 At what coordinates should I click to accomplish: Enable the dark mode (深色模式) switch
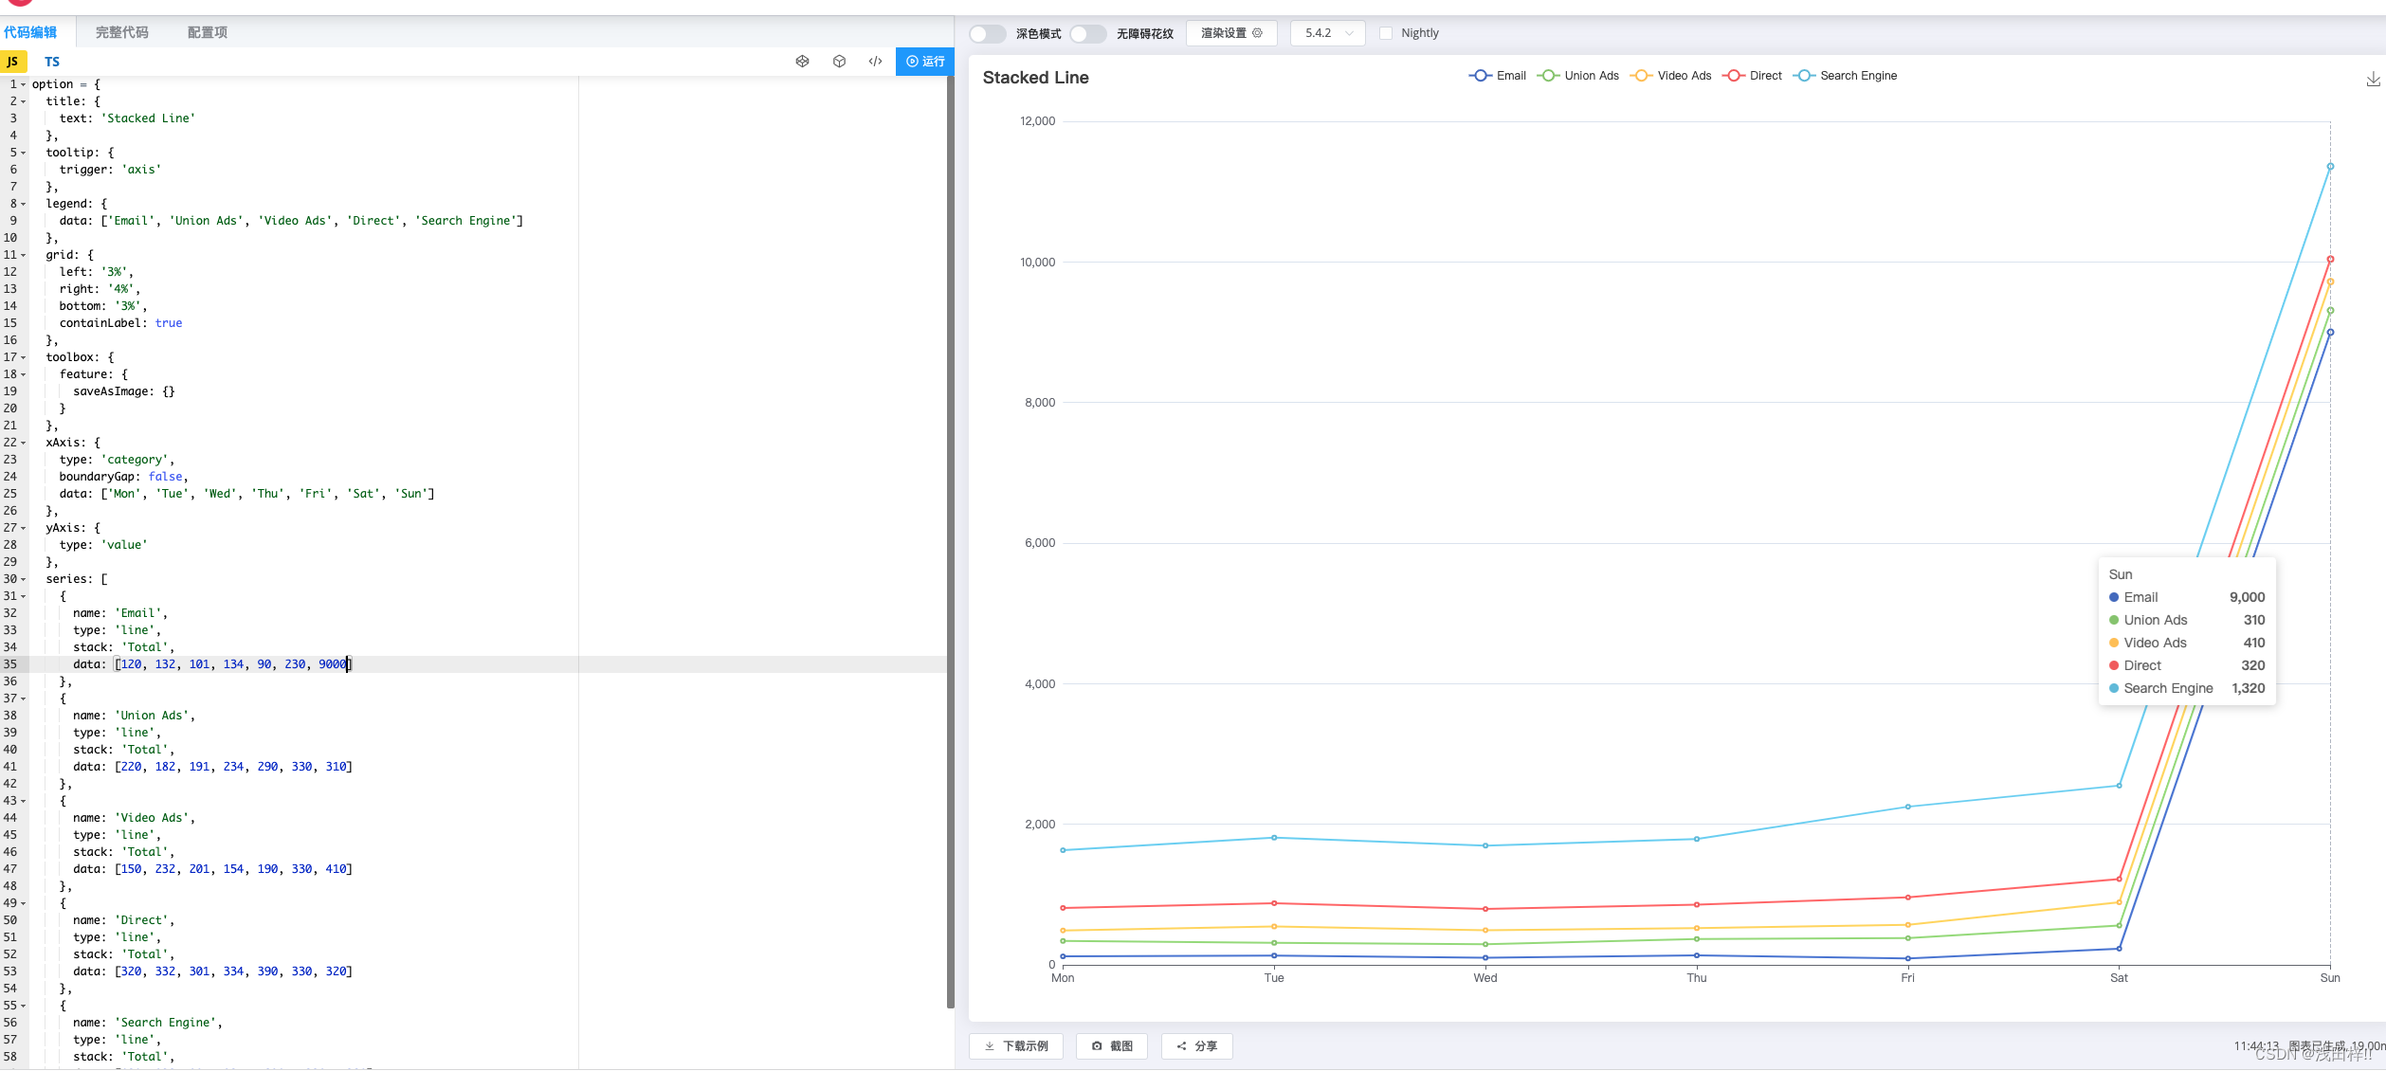coord(987,33)
